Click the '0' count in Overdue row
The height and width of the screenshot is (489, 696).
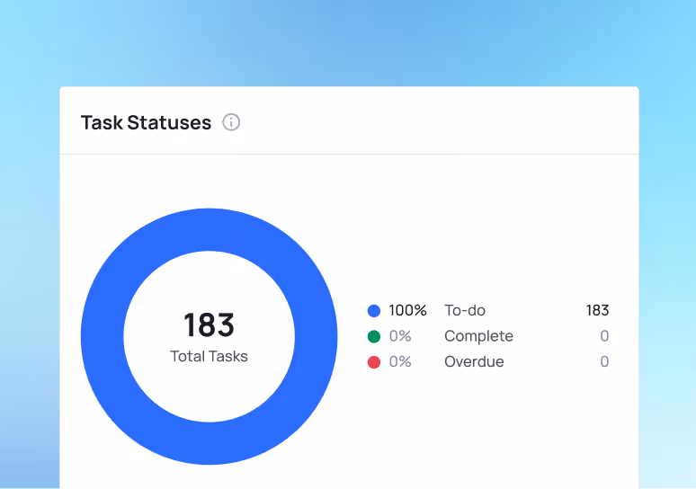pyautogui.click(x=604, y=361)
